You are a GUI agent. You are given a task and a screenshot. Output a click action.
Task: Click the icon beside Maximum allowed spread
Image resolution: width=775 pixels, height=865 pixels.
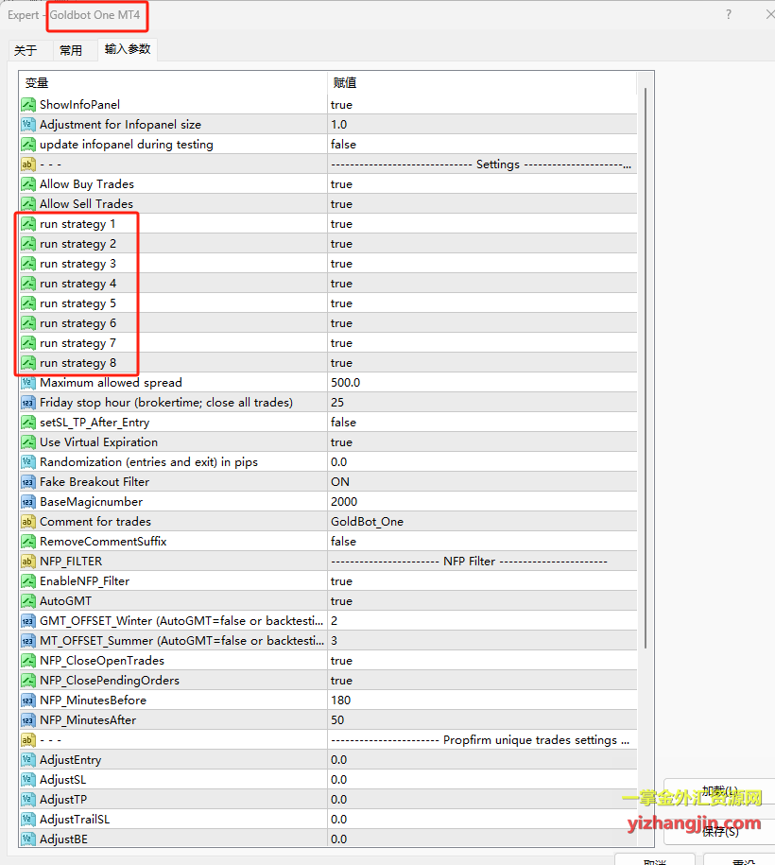(28, 382)
